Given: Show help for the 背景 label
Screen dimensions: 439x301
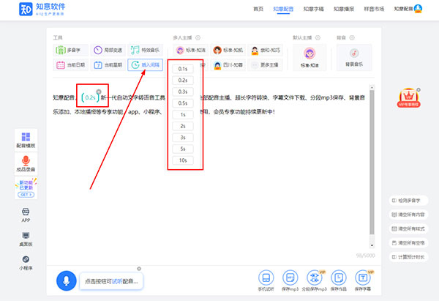Looking at the screenshot, I should click(352, 37).
